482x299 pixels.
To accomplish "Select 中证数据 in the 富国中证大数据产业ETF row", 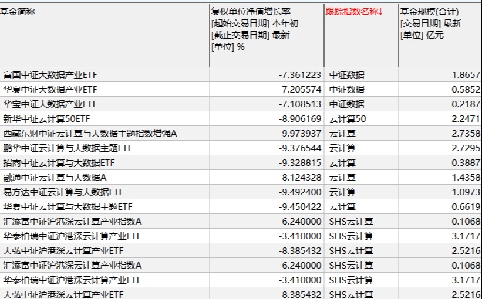I will tap(347, 75).
